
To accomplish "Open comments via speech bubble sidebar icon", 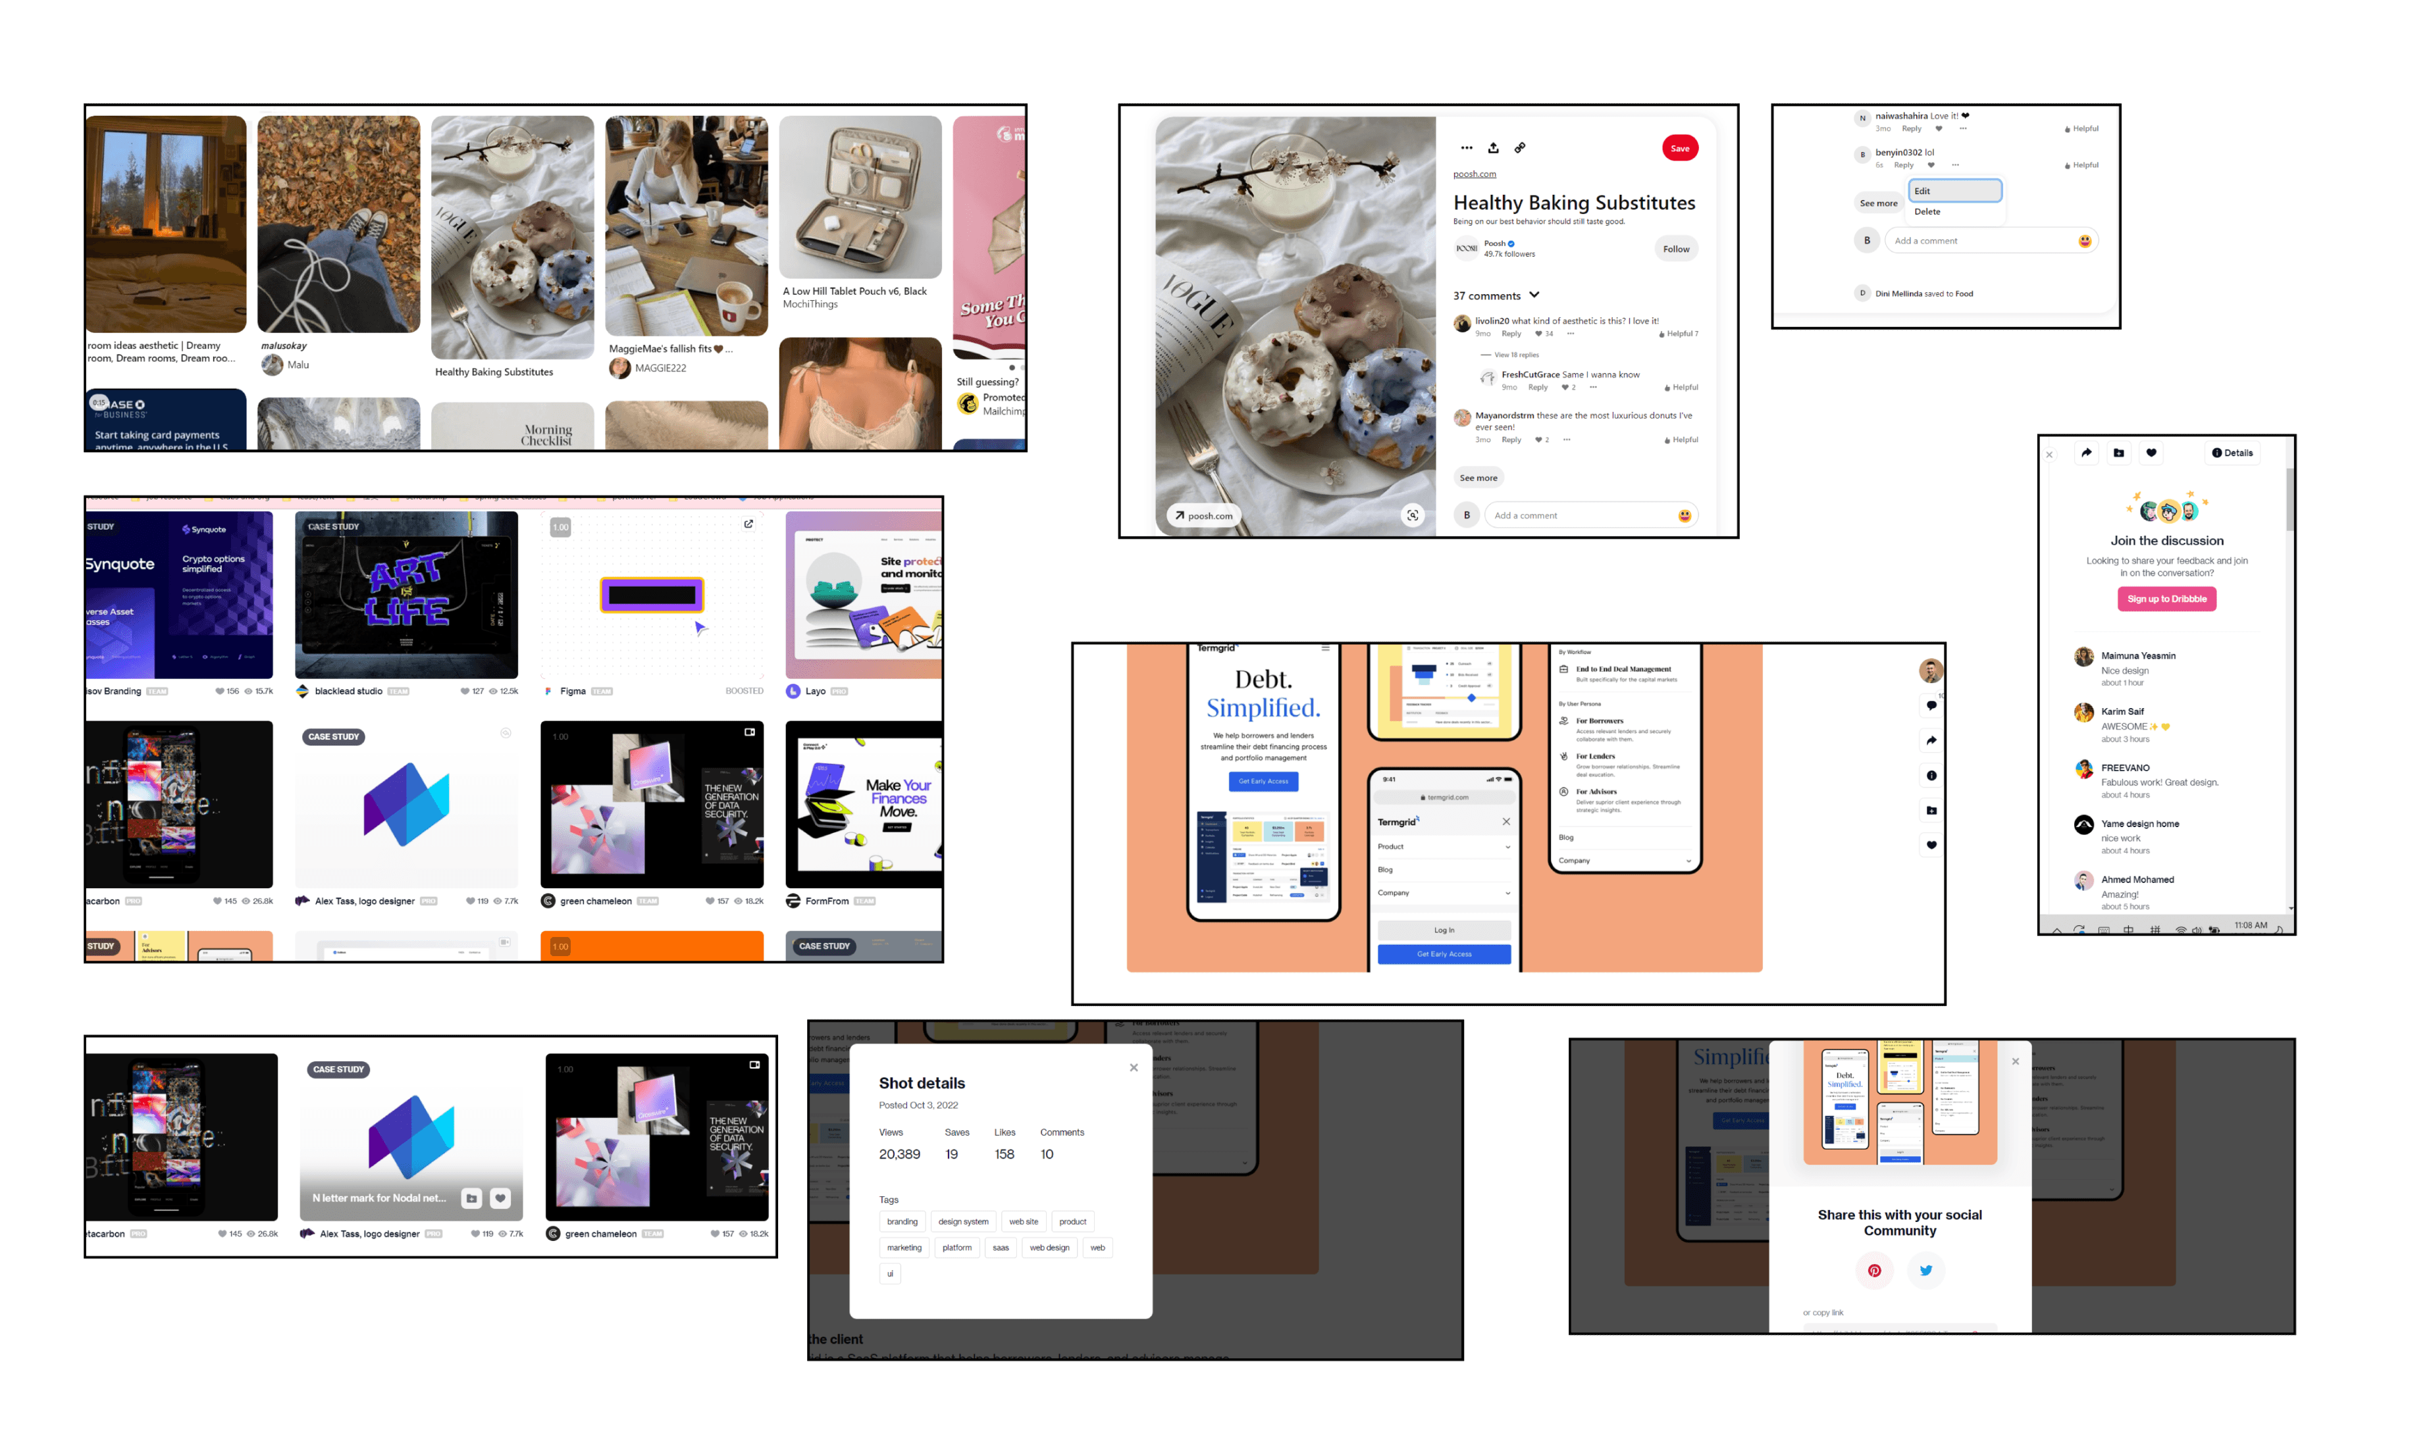I will coord(1931,706).
